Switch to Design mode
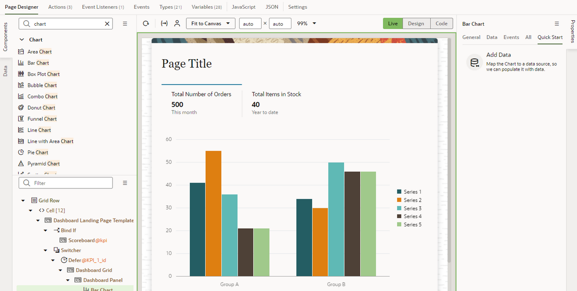 (417, 23)
